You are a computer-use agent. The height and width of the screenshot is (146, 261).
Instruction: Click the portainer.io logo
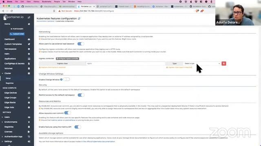click(x=13, y=17)
